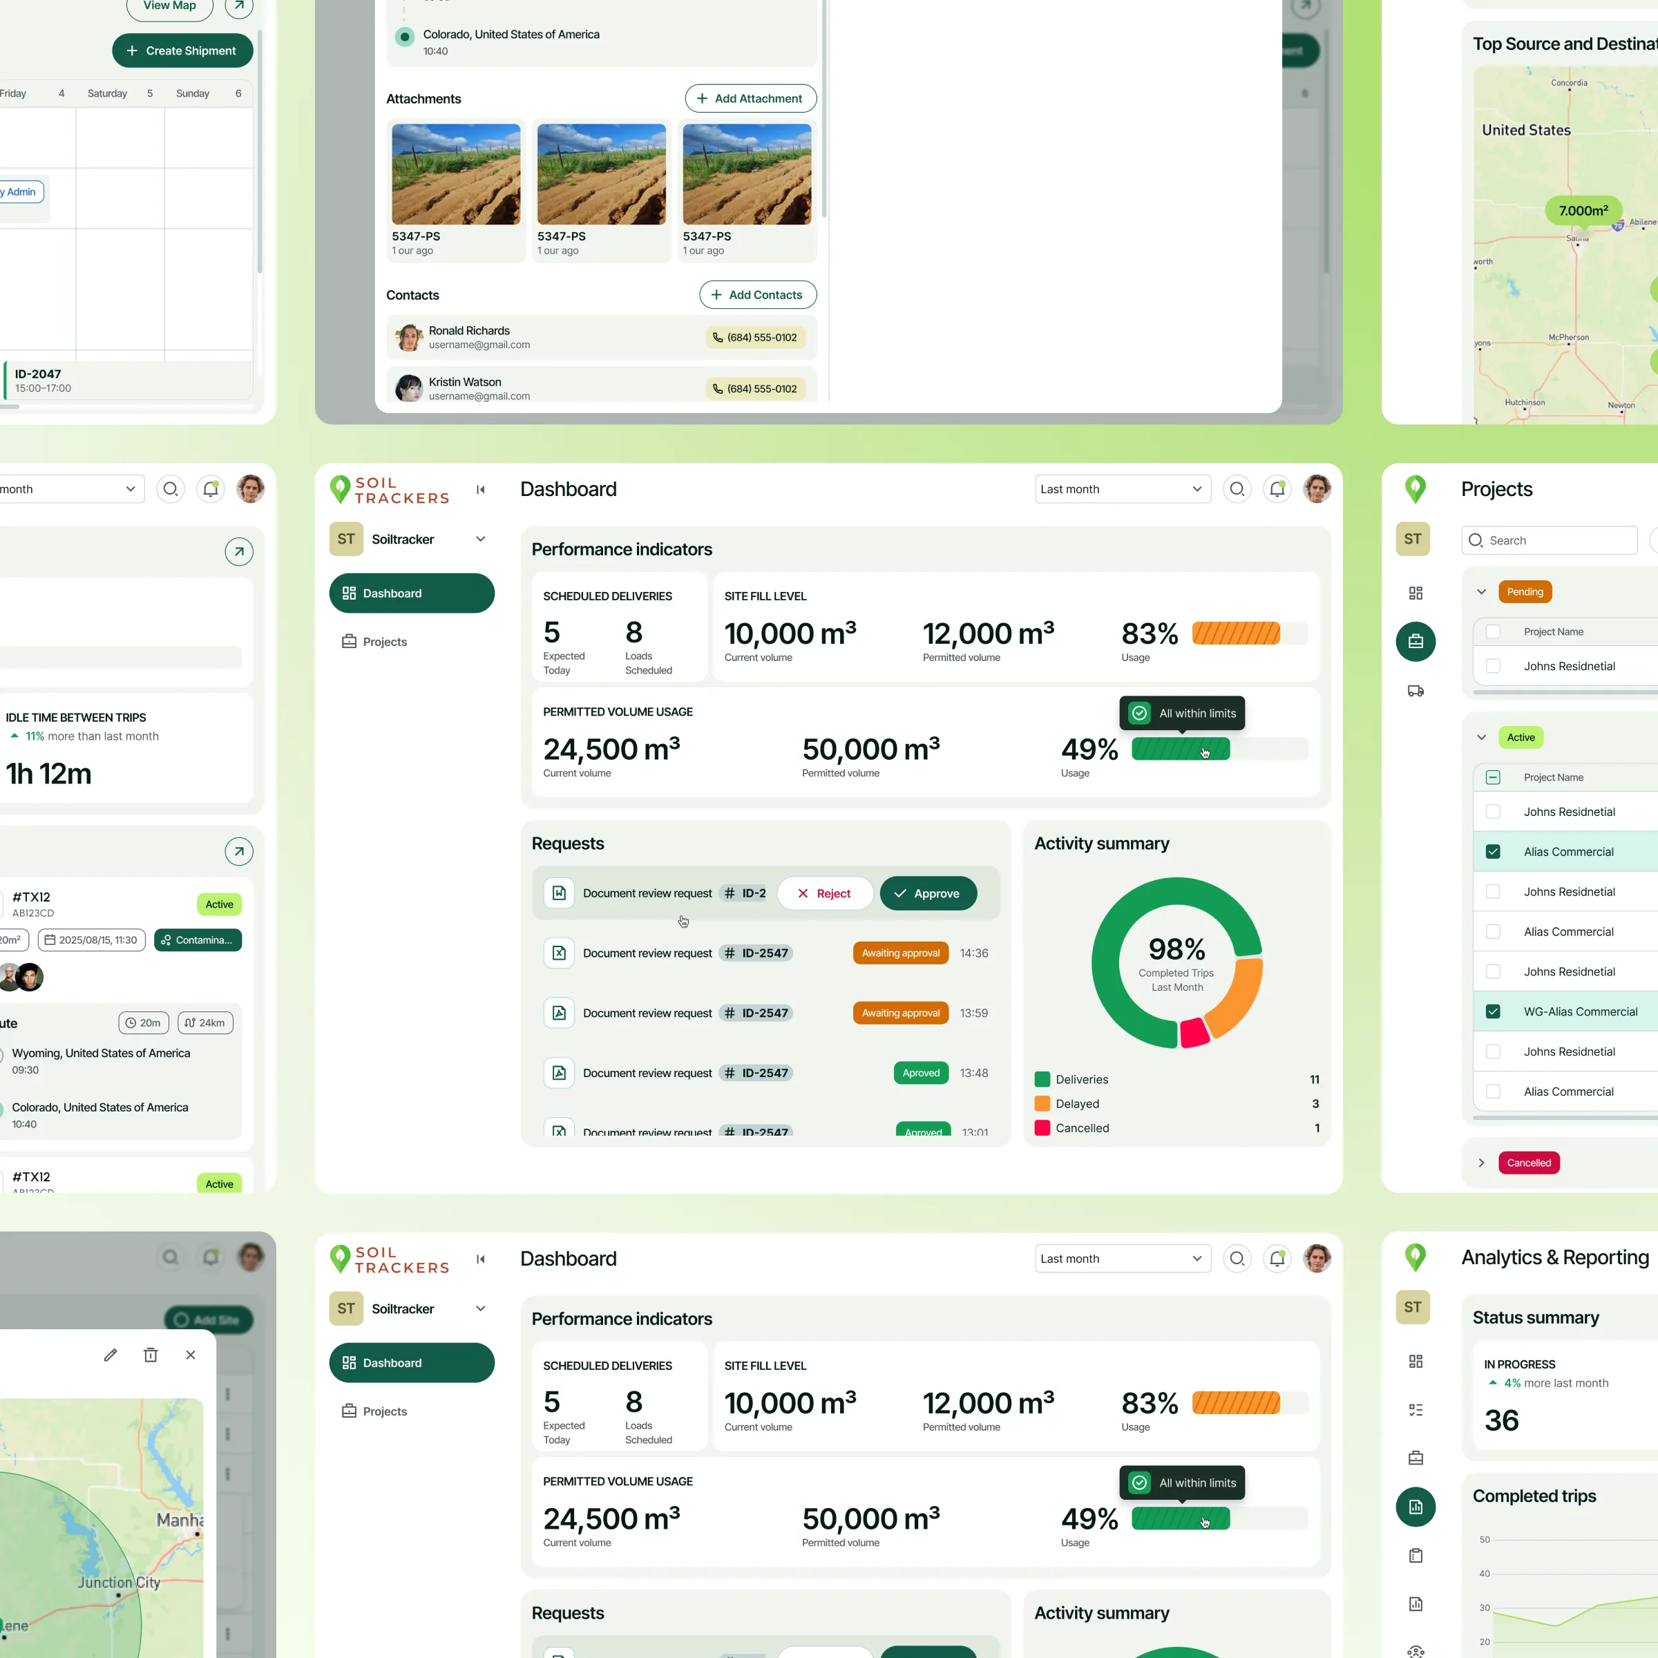
Task: Open the user avatar in lower Dashboard header
Action: click(1317, 1259)
